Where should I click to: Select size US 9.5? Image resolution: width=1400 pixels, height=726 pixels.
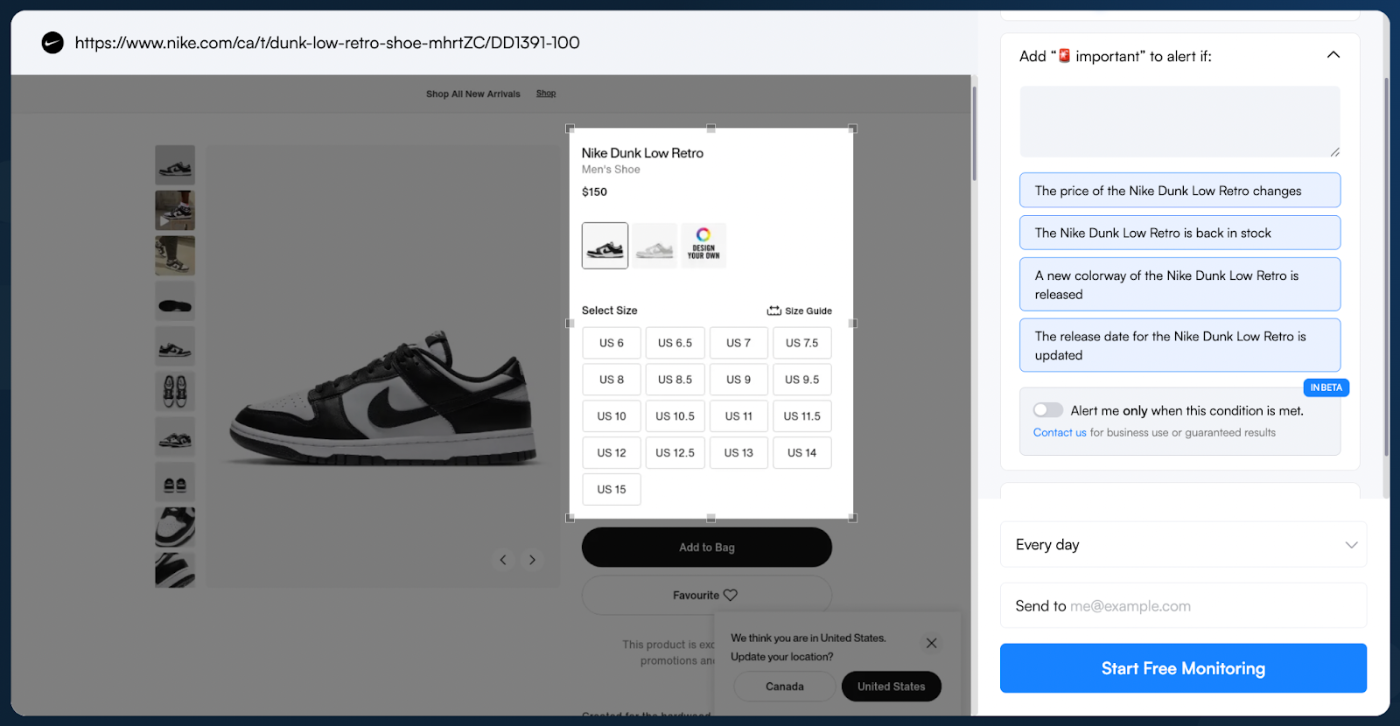(x=801, y=380)
